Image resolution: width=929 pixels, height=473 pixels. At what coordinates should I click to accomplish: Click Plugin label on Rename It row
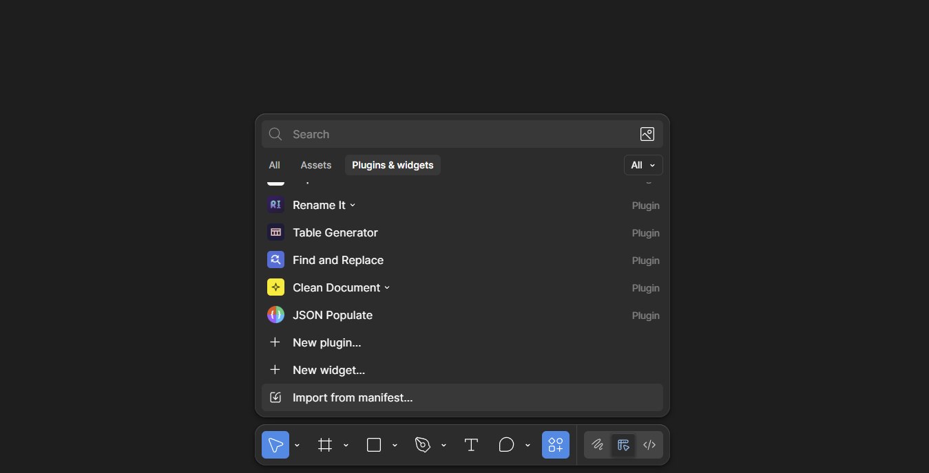click(x=645, y=206)
